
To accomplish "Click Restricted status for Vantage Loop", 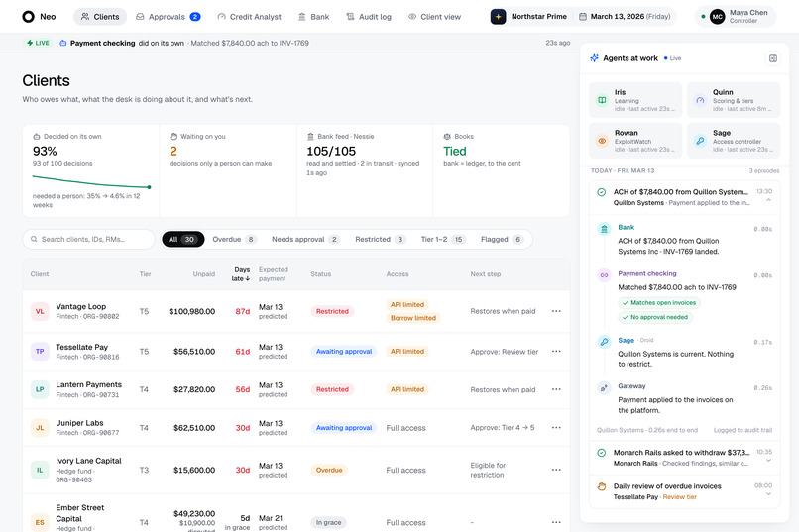I will (x=332, y=311).
